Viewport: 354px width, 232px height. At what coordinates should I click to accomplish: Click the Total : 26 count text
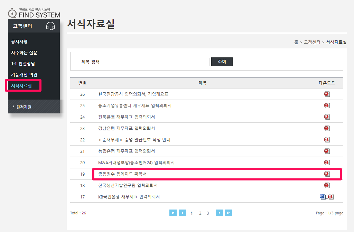click(78, 213)
